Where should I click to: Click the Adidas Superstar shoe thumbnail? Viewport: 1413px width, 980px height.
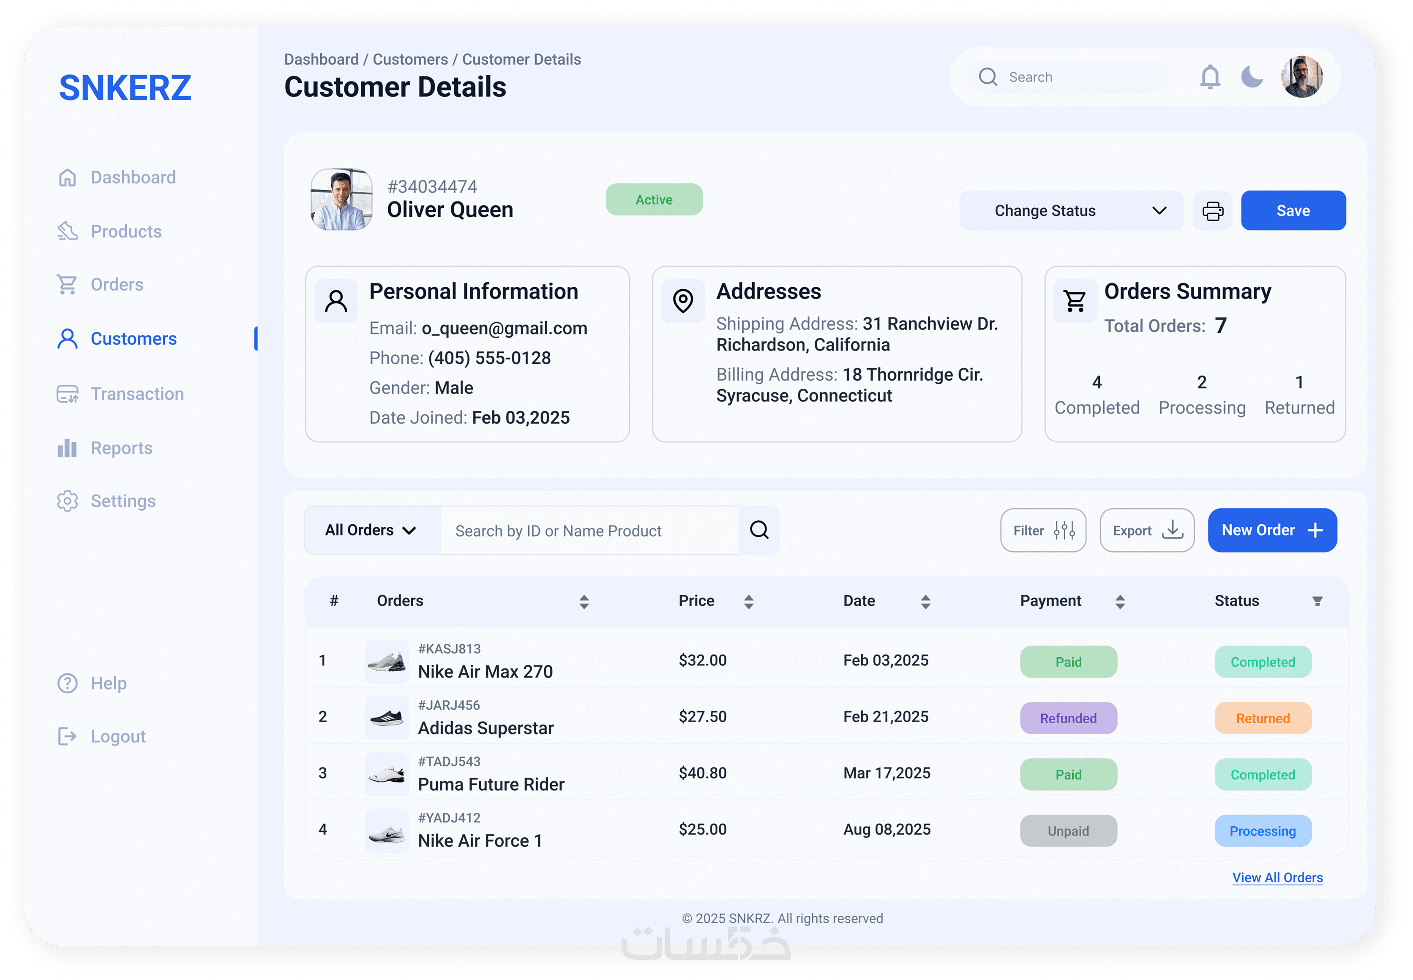386,718
